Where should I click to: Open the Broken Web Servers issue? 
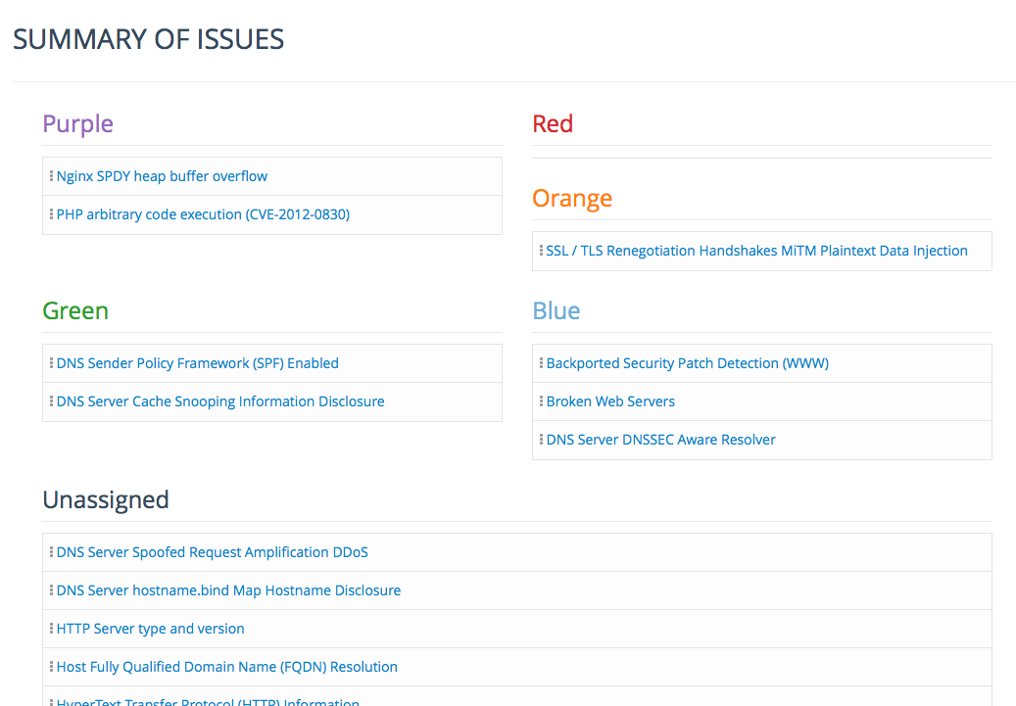[610, 400]
